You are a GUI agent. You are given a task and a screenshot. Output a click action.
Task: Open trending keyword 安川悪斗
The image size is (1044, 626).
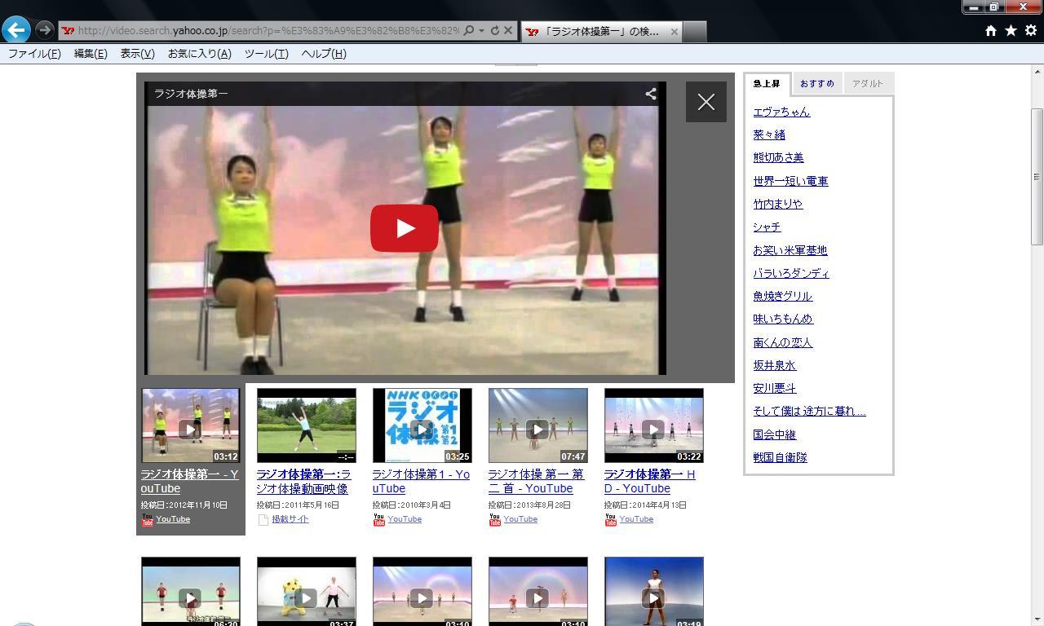pos(774,388)
